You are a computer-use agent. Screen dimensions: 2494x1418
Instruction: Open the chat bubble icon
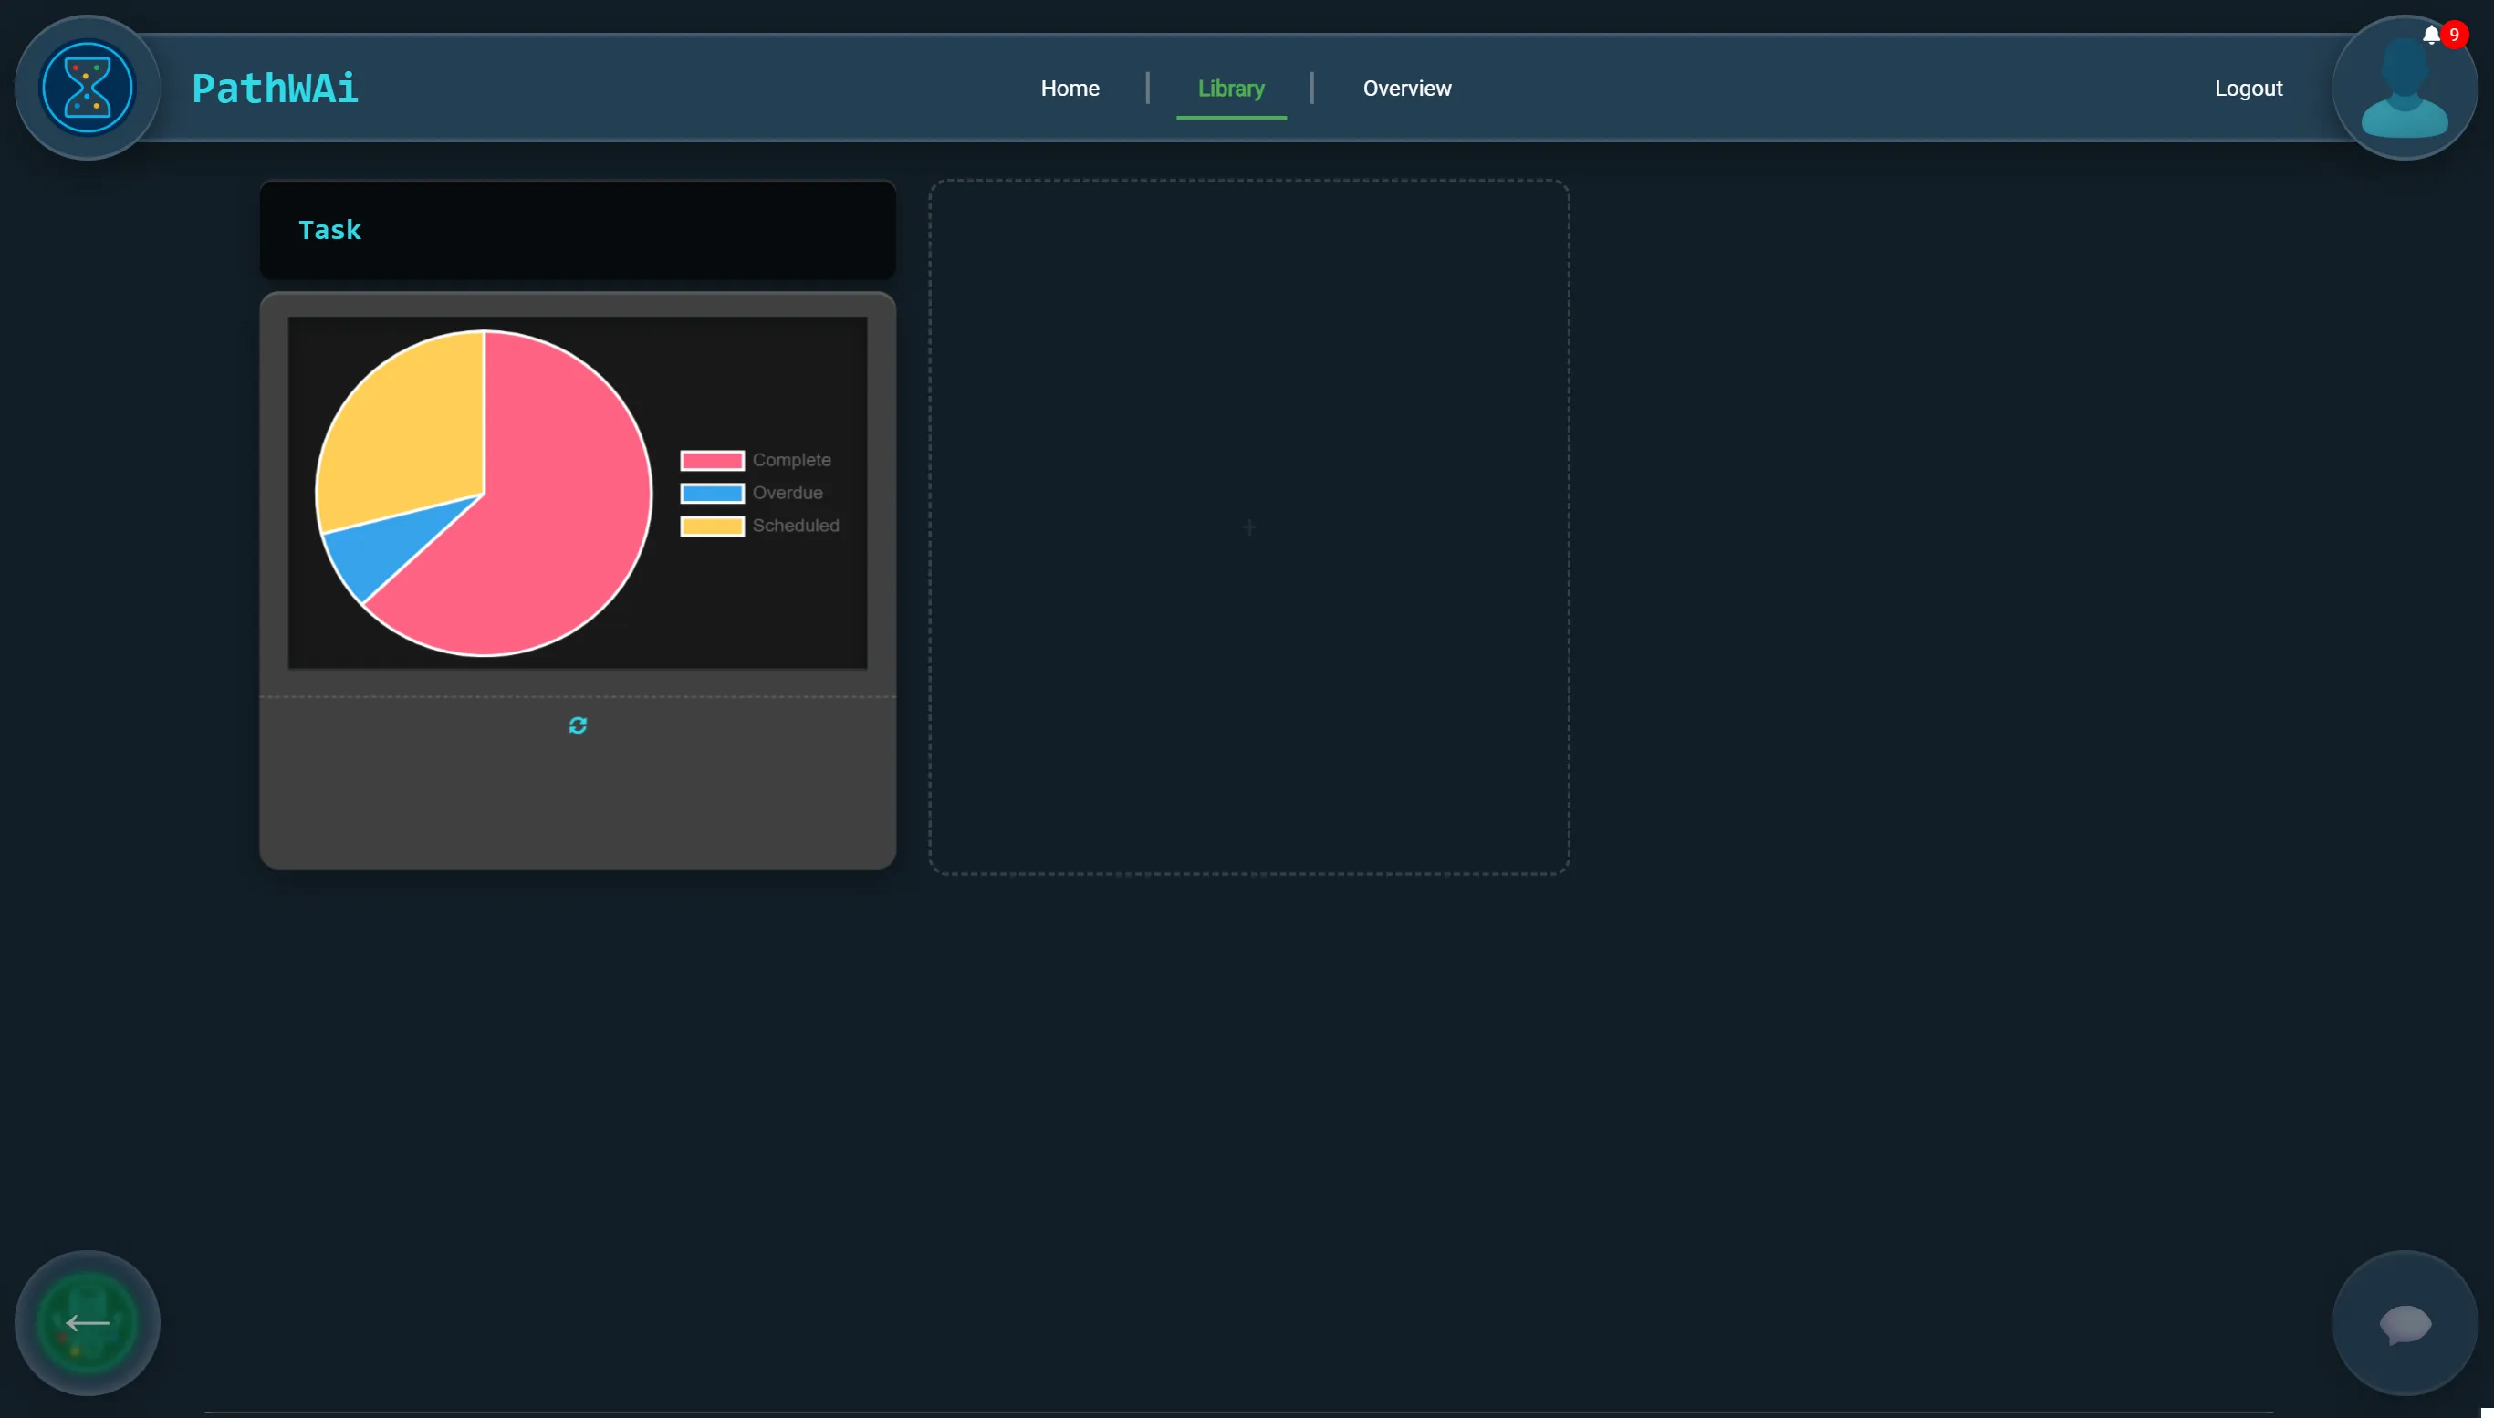pos(2405,1323)
